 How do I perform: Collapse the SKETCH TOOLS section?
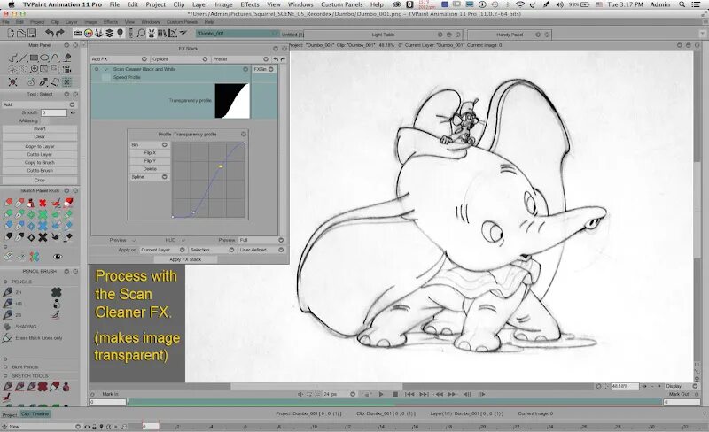tap(5, 375)
